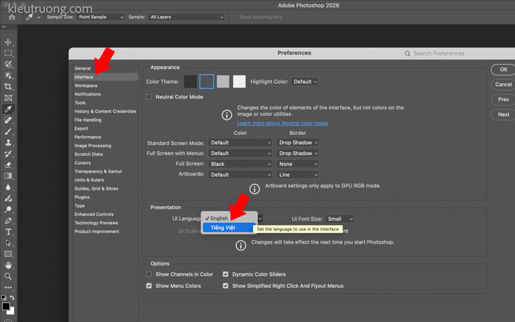Swap foreground and background colors

point(12,298)
